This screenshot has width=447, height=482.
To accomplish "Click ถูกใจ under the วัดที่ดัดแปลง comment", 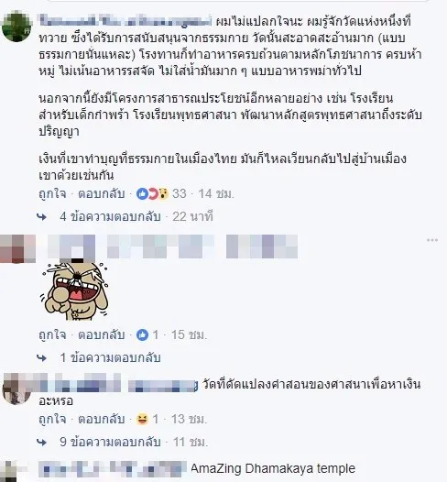I will tap(52, 420).
